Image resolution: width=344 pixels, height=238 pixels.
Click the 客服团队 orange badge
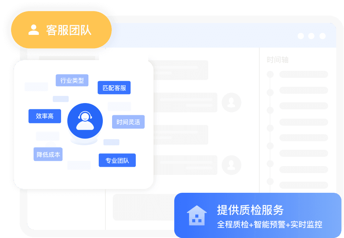coord(61,30)
